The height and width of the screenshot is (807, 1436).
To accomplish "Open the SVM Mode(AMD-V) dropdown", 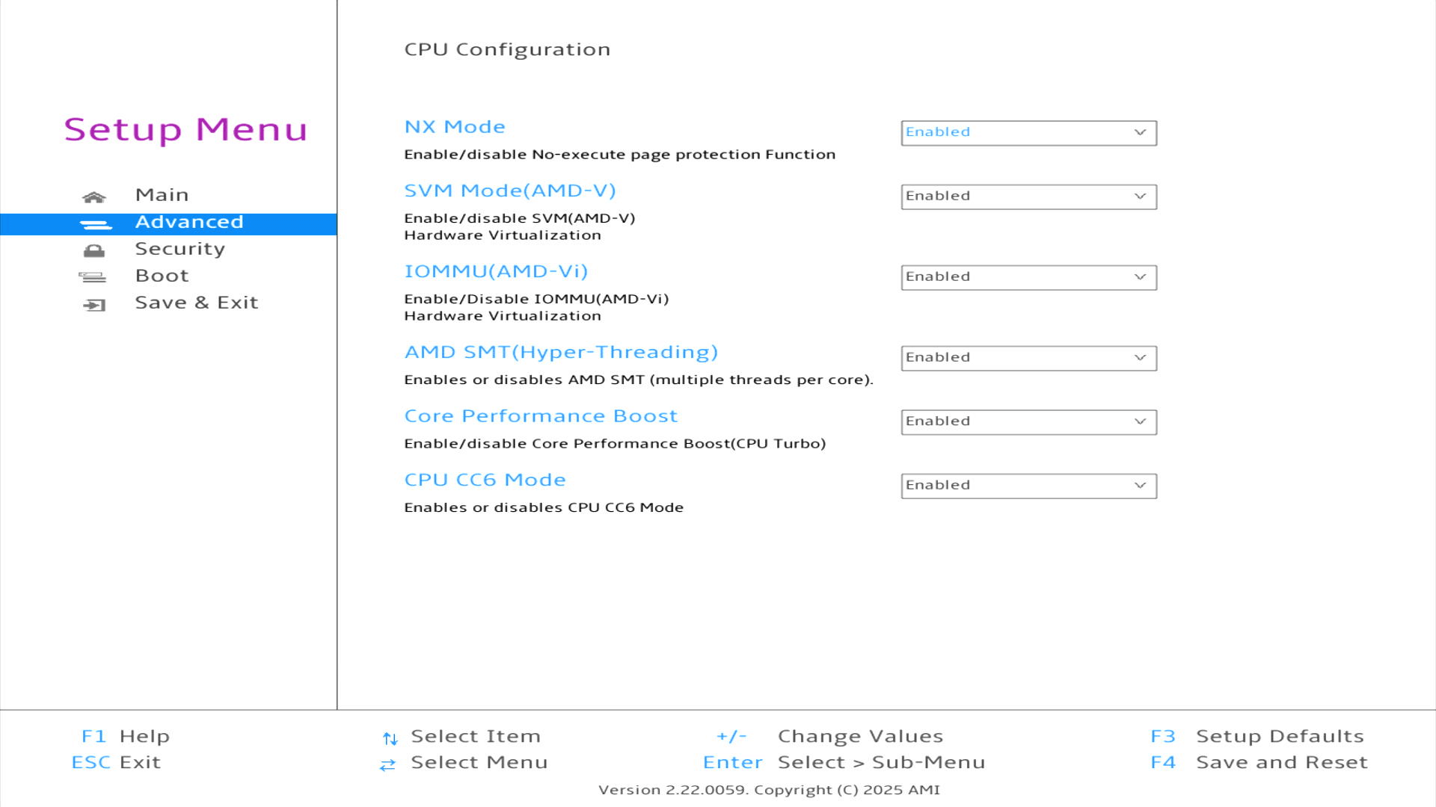I will [1028, 197].
